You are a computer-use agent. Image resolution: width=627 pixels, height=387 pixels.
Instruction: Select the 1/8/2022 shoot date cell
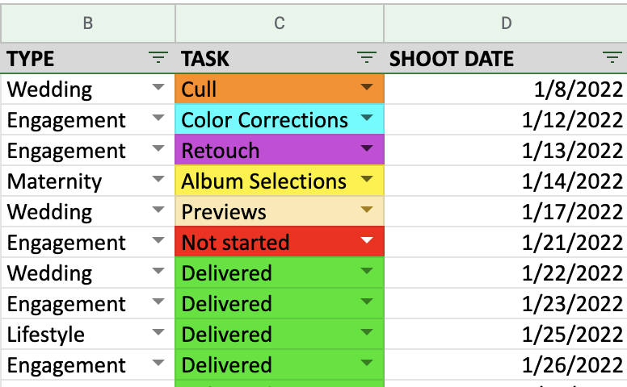click(x=506, y=89)
